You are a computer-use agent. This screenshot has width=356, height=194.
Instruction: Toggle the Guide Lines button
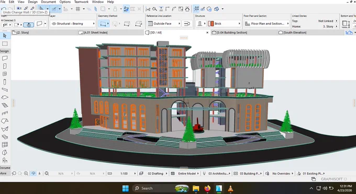pyautogui.click(x=41, y=9)
